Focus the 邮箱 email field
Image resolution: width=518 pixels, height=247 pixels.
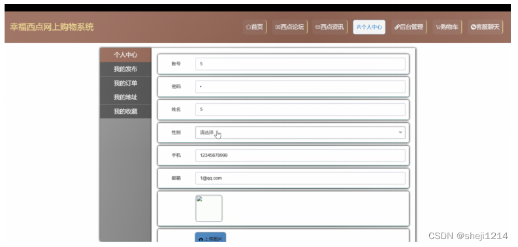(x=300, y=178)
